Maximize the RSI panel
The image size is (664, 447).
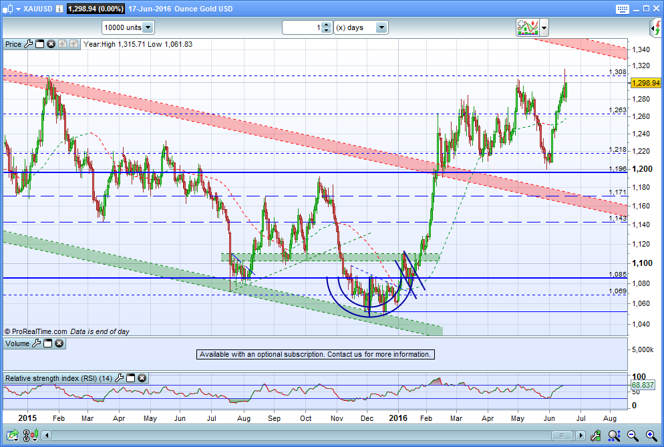(x=131, y=378)
